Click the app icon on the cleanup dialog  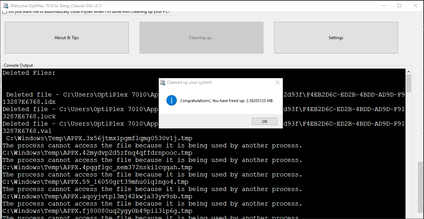point(163,82)
